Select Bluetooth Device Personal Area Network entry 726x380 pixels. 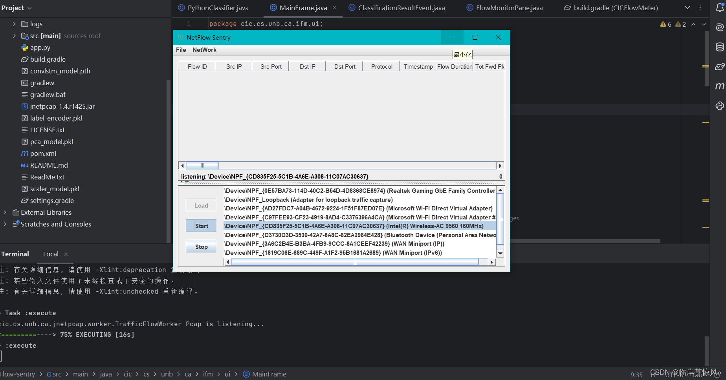(360, 235)
